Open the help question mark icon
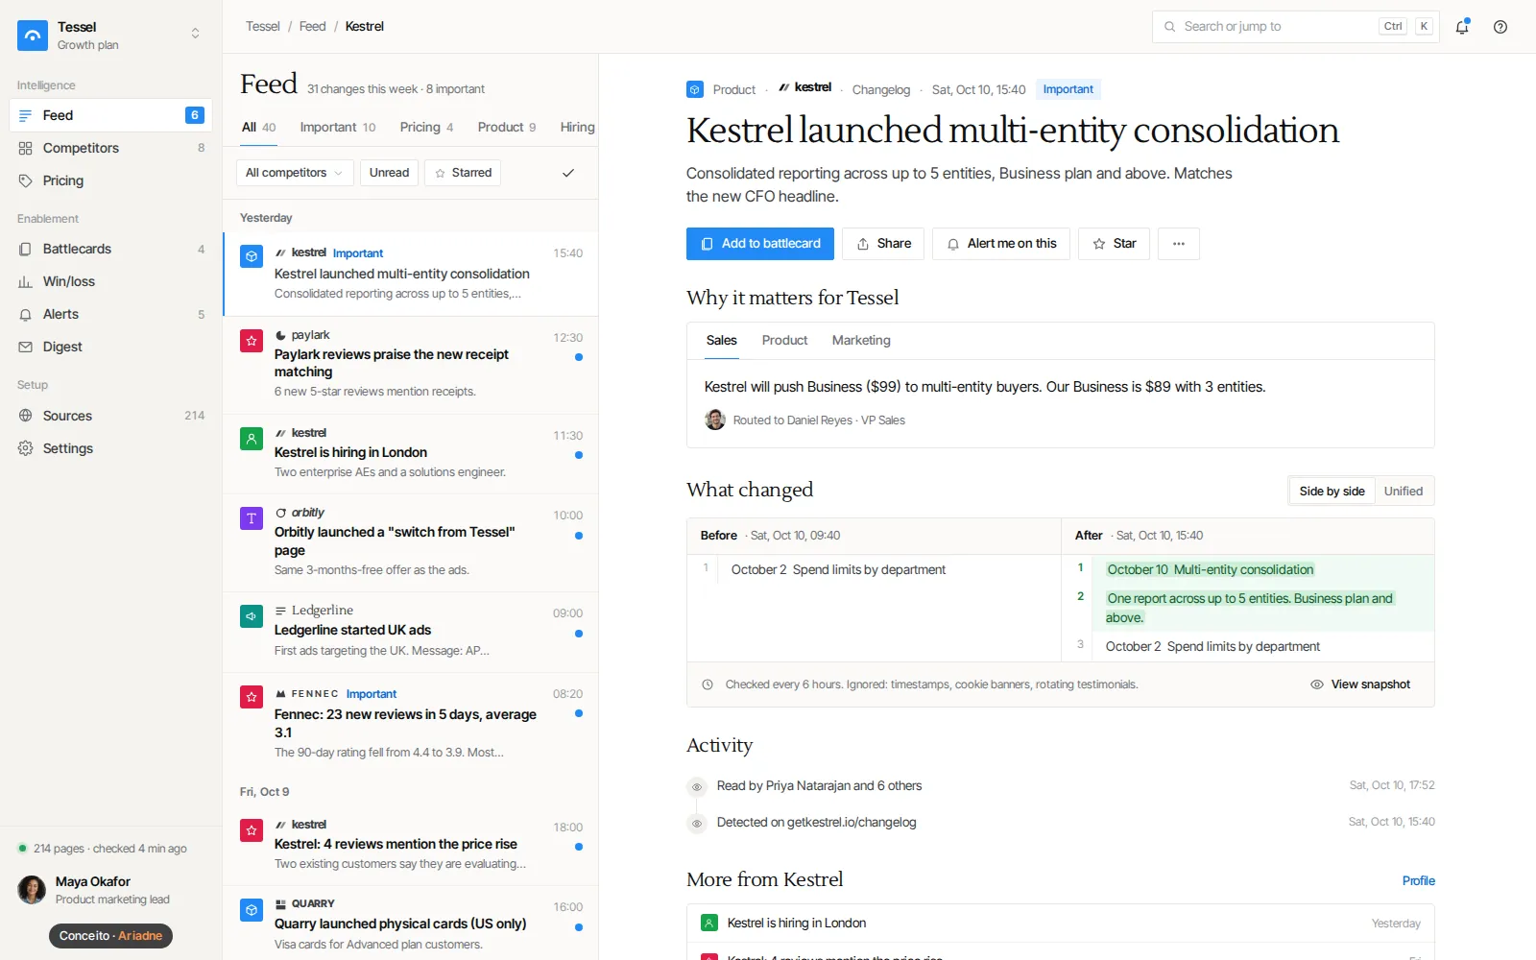This screenshot has height=960, width=1536. (x=1500, y=27)
